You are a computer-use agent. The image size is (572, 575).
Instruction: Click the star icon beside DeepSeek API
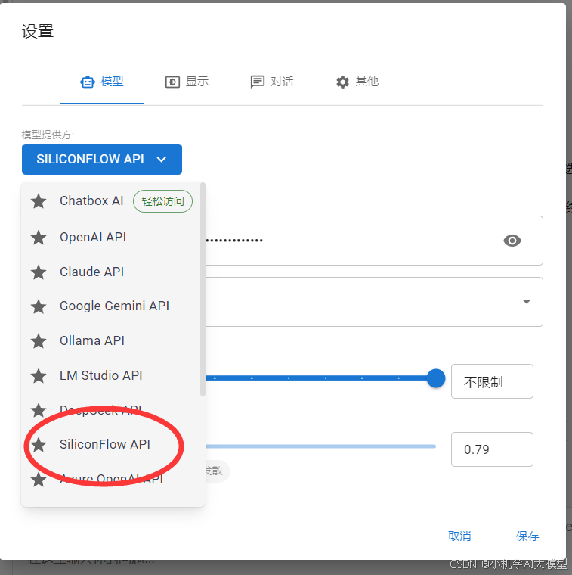click(x=39, y=410)
